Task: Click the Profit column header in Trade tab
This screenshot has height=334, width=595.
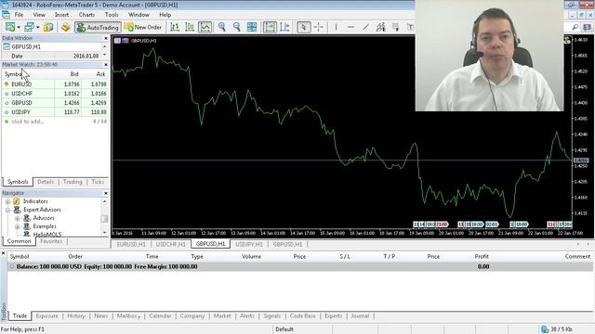Action: 482,256
